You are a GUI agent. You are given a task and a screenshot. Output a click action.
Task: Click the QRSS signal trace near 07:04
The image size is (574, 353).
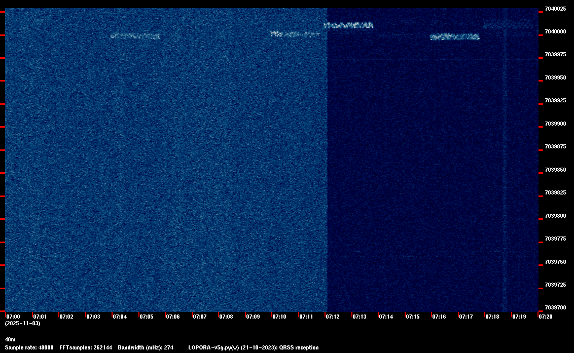click(x=135, y=36)
